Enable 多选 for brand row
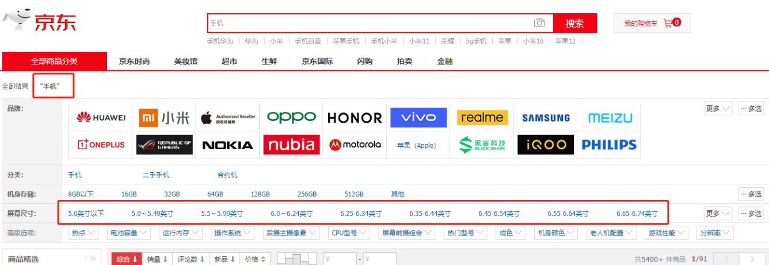This screenshot has width=769, height=265. [751, 108]
